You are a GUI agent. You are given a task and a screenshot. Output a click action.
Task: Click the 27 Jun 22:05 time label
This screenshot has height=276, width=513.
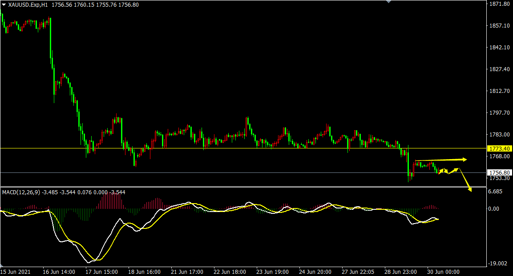coord(358,272)
